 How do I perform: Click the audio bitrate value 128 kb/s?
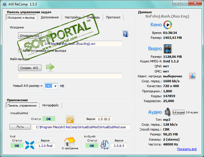coord(170,125)
